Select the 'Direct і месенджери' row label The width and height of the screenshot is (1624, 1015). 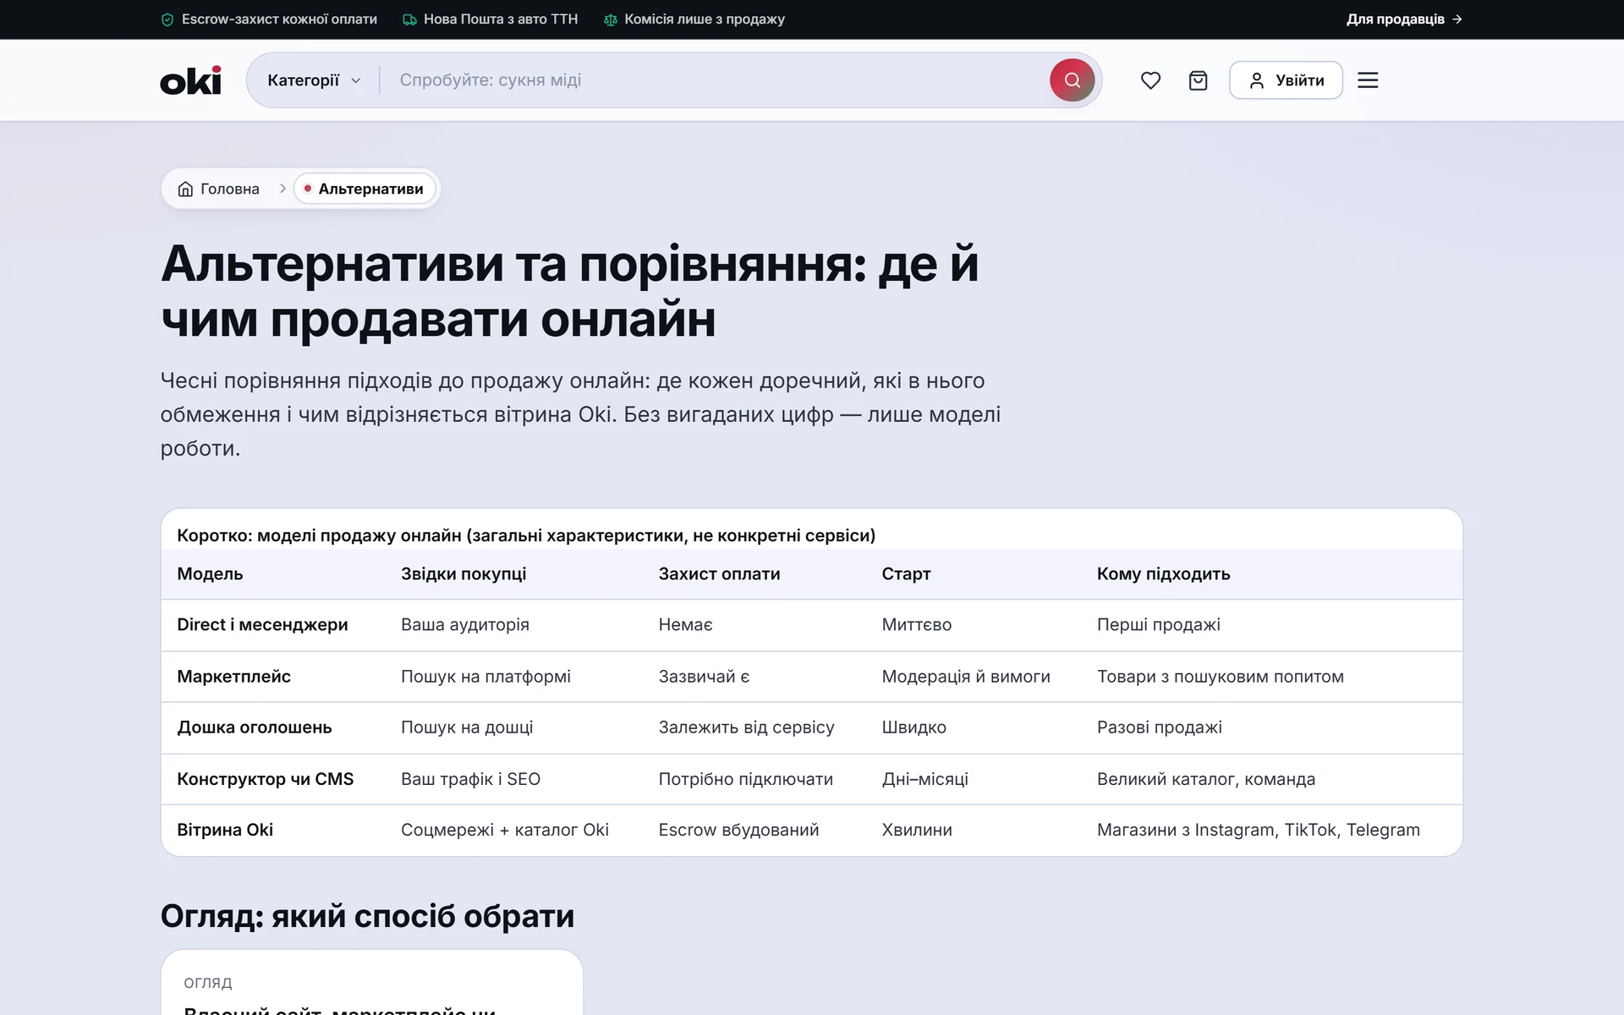[x=262, y=625]
